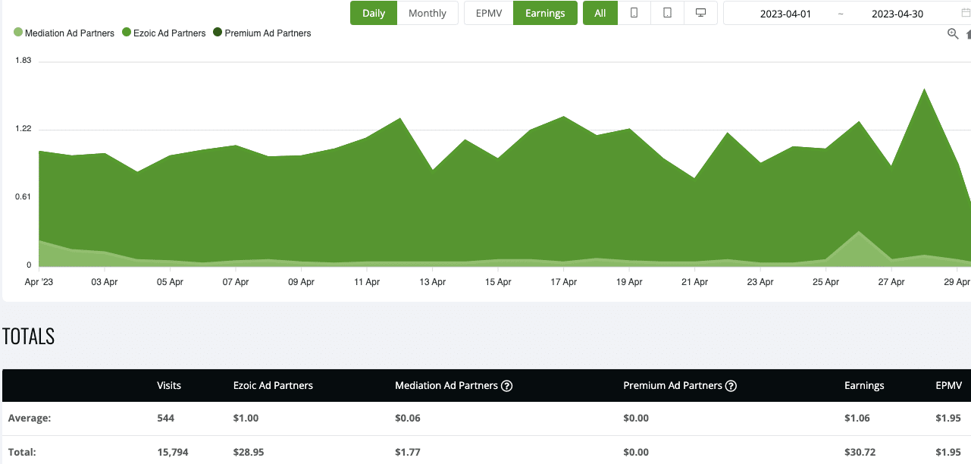Open calendar icon in date range field
Viewport: 971px width, 464px height.
pos(965,13)
